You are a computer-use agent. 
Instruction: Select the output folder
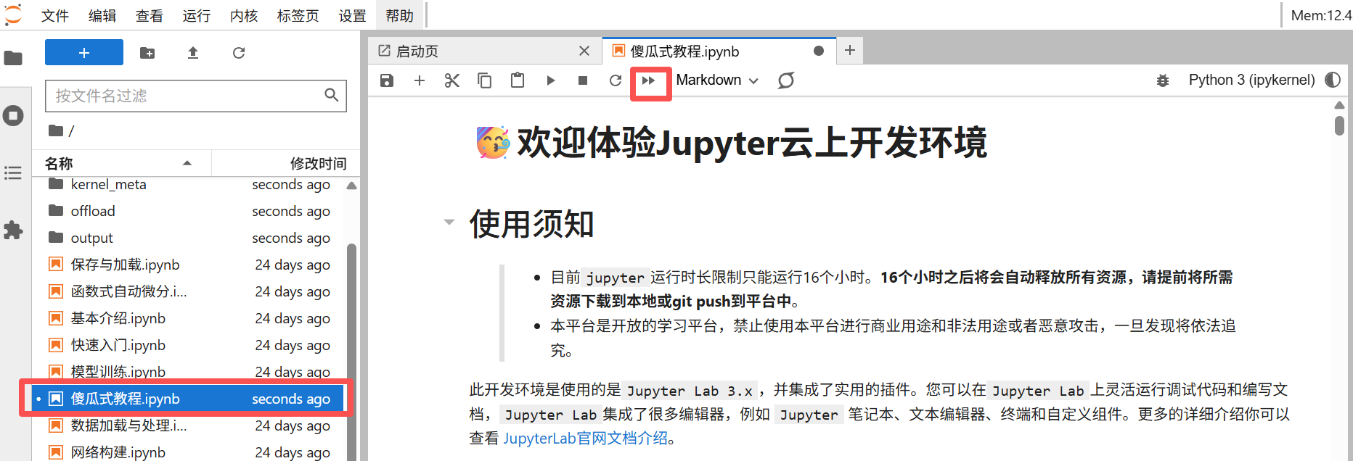pos(189,238)
